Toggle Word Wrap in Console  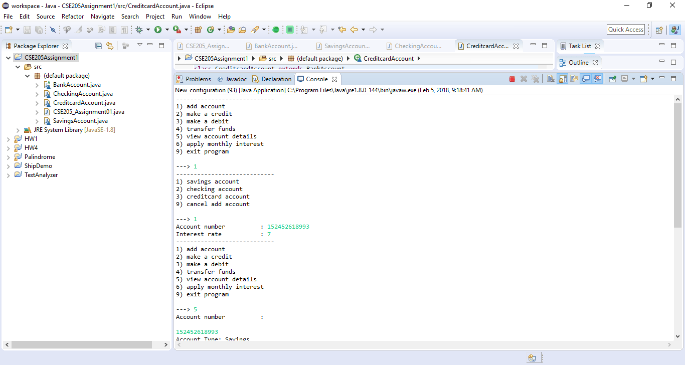(574, 79)
